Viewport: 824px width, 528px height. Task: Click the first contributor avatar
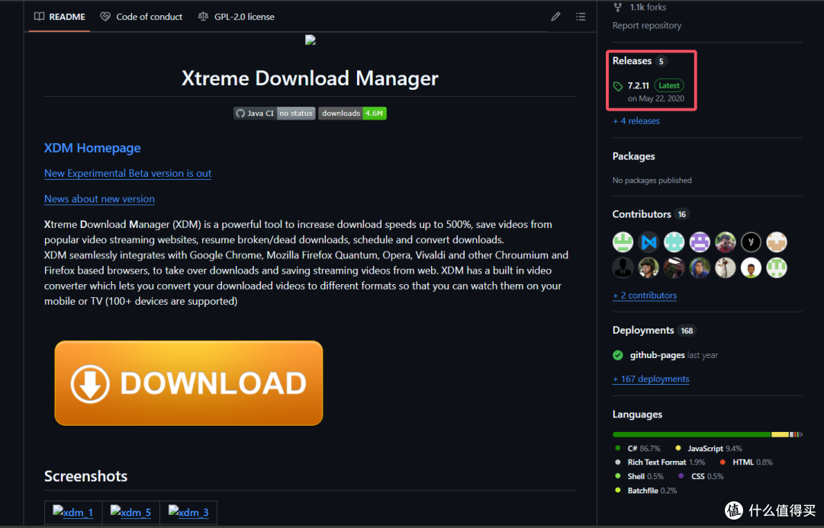tap(623, 242)
